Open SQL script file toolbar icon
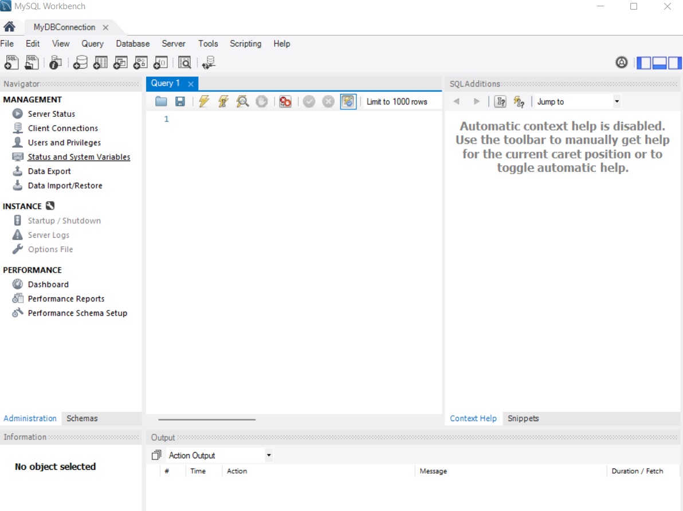 32,63
